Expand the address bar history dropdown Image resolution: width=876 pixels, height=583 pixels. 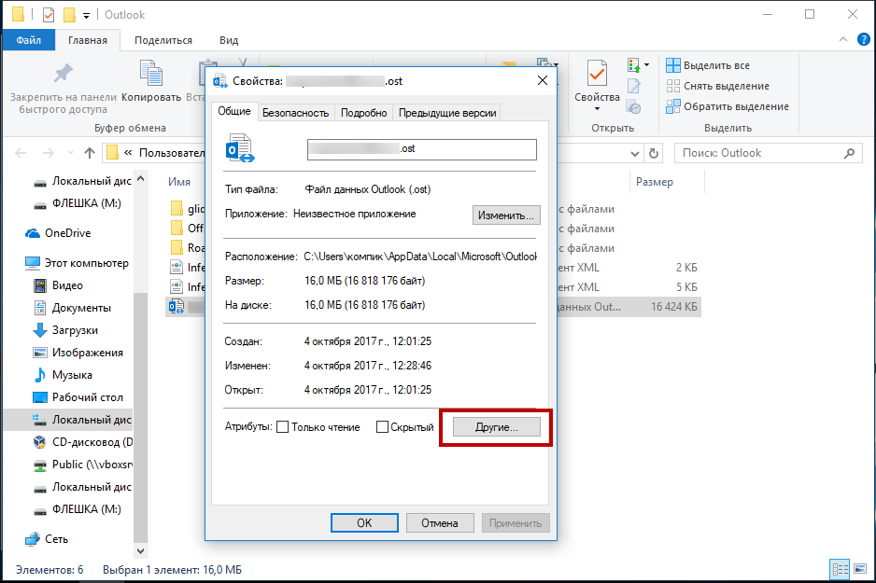(635, 153)
